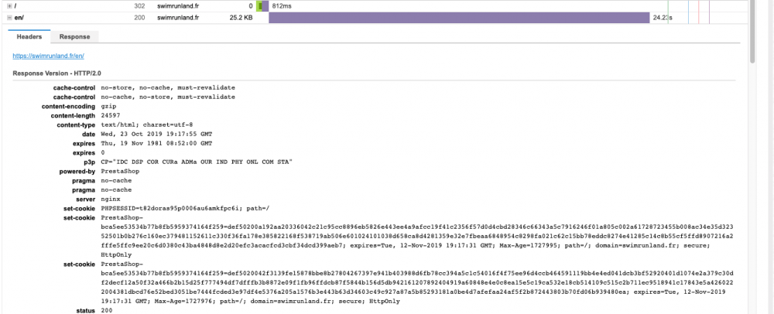774x314 pixels.
Task: Click the 200 status in the en/ row
Action: pyautogui.click(x=139, y=17)
